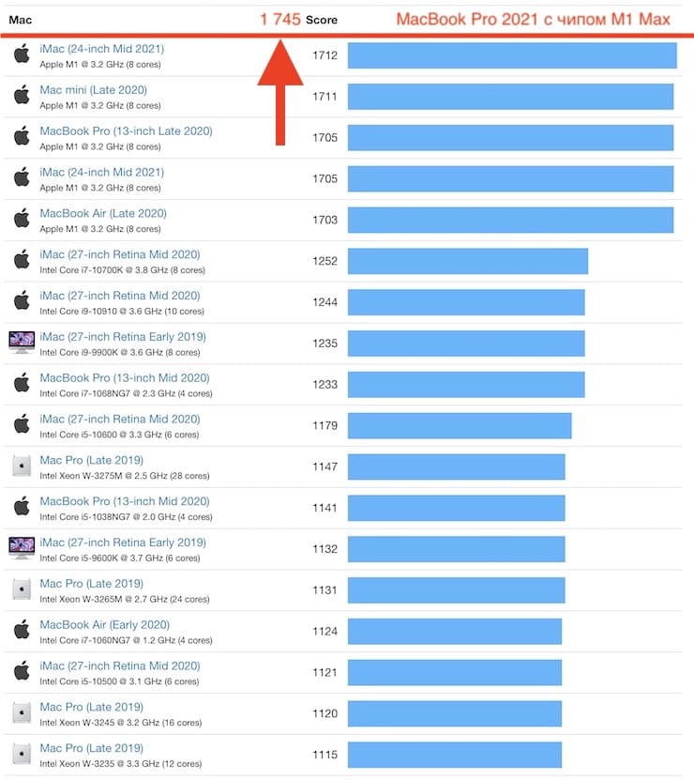Open MacBook Pro (13-inch Late 2020) link
The width and height of the screenshot is (694, 780).
pos(127,131)
